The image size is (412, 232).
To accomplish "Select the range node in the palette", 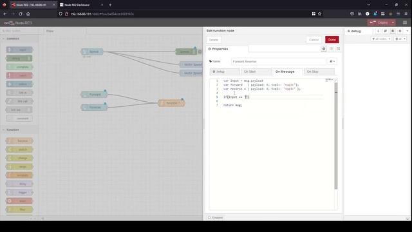I will tap(19, 167).
